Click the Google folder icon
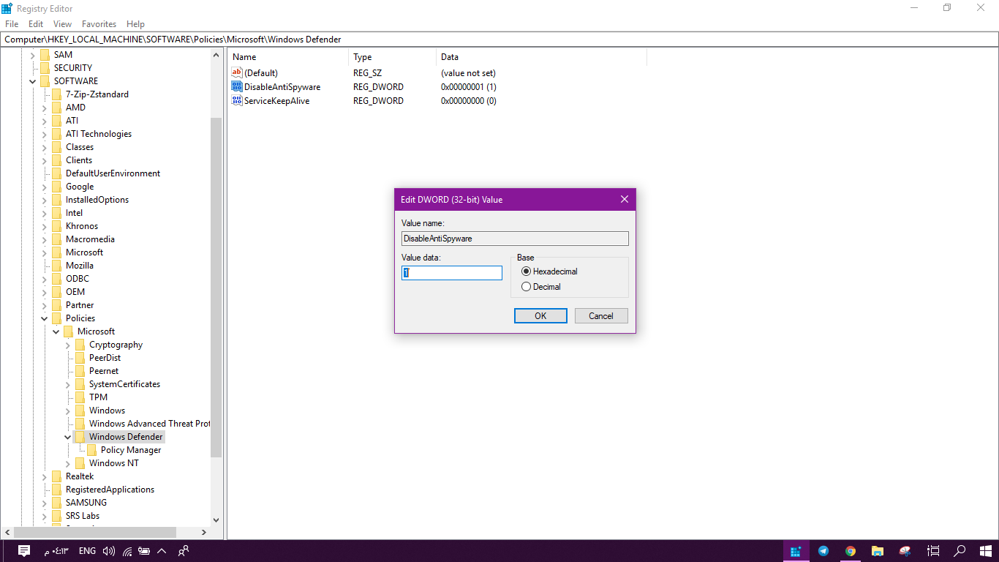The height and width of the screenshot is (562, 999). [x=56, y=187]
